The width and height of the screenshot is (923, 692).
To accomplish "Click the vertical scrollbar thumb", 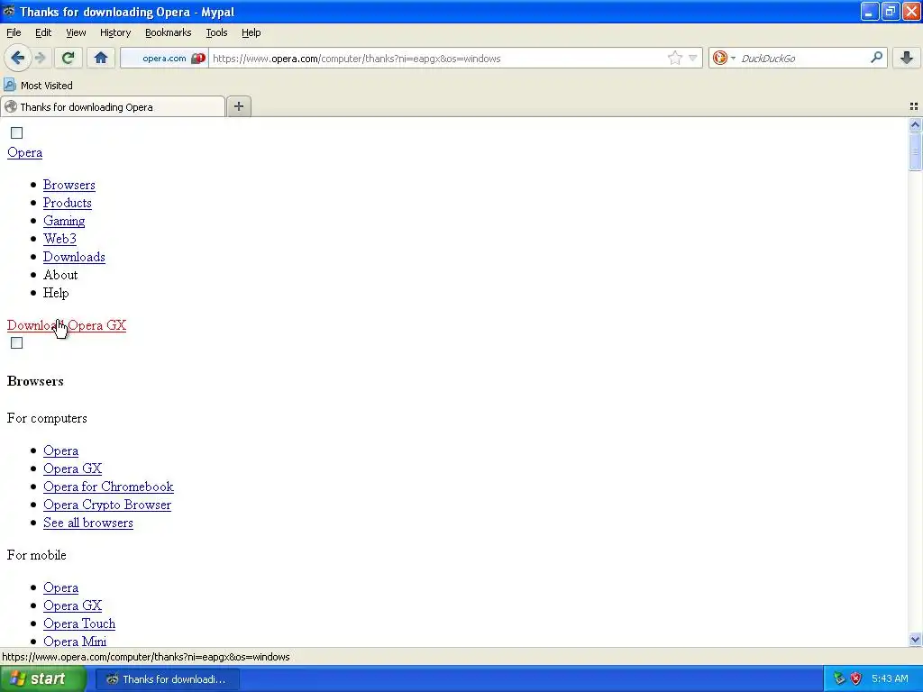I will tap(915, 151).
